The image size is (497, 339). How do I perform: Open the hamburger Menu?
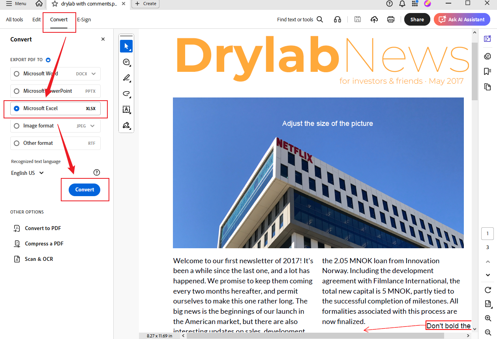[x=16, y=4]
